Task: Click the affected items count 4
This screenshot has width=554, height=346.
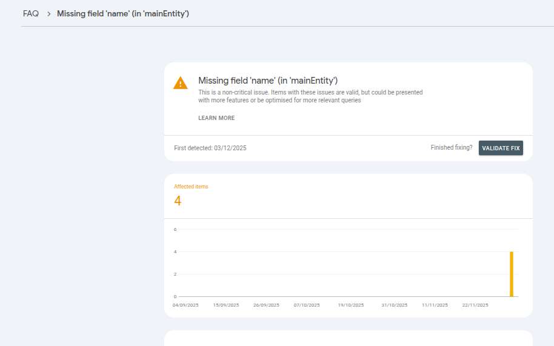Action: [x=178, y=201]
